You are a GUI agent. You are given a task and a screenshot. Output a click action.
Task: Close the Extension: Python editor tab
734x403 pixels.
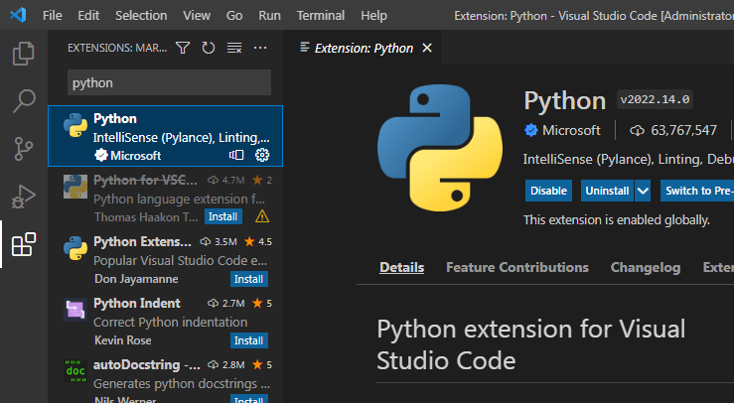point(427,48)
